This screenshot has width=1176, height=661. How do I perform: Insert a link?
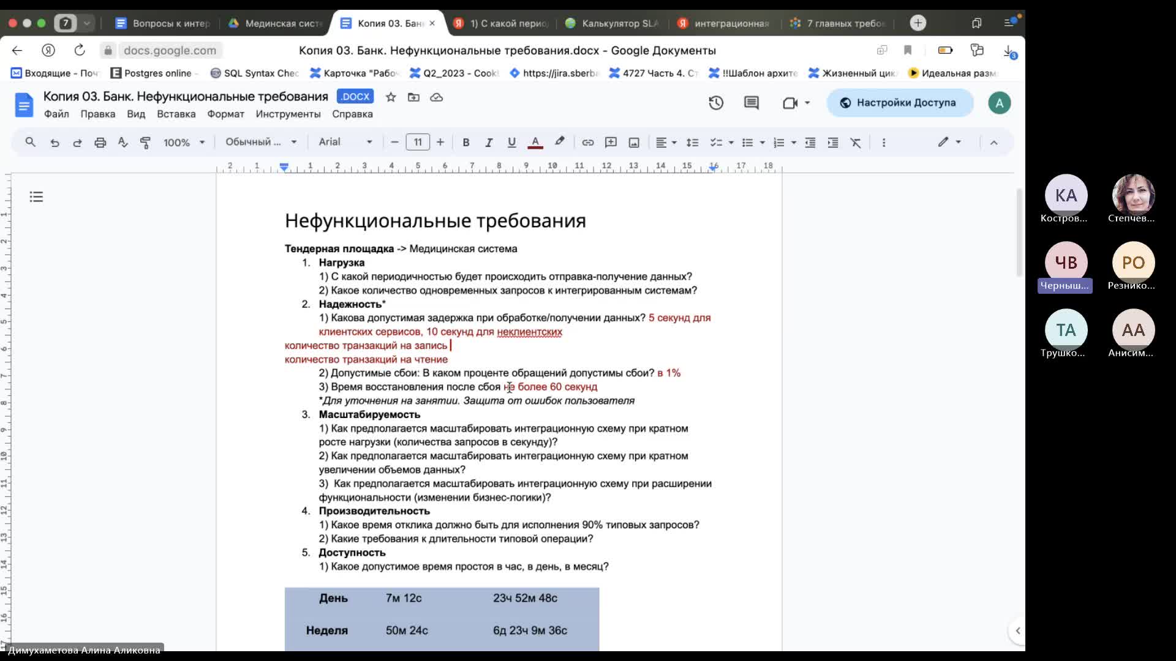[x=587, y=143]
